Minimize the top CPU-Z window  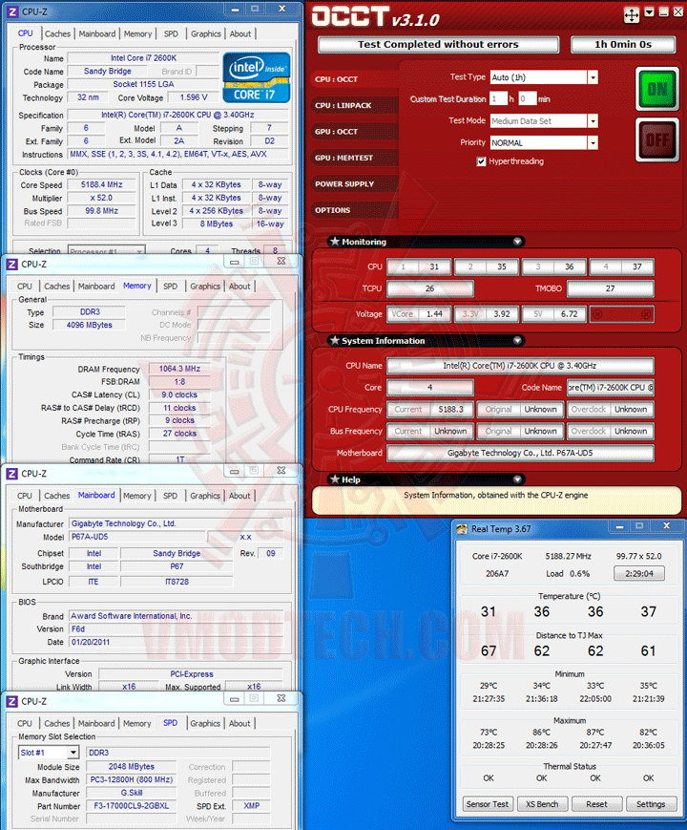pyautogui.click(x=236, y=10)
